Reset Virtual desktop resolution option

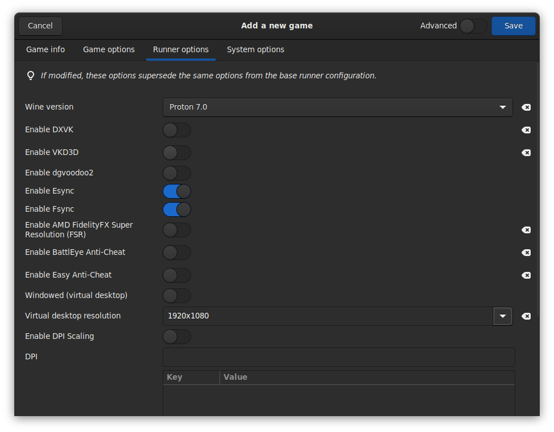(526, 316)
